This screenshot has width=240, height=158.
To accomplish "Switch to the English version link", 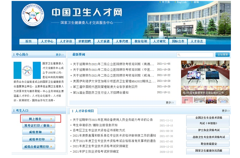I will click(182, 2).
